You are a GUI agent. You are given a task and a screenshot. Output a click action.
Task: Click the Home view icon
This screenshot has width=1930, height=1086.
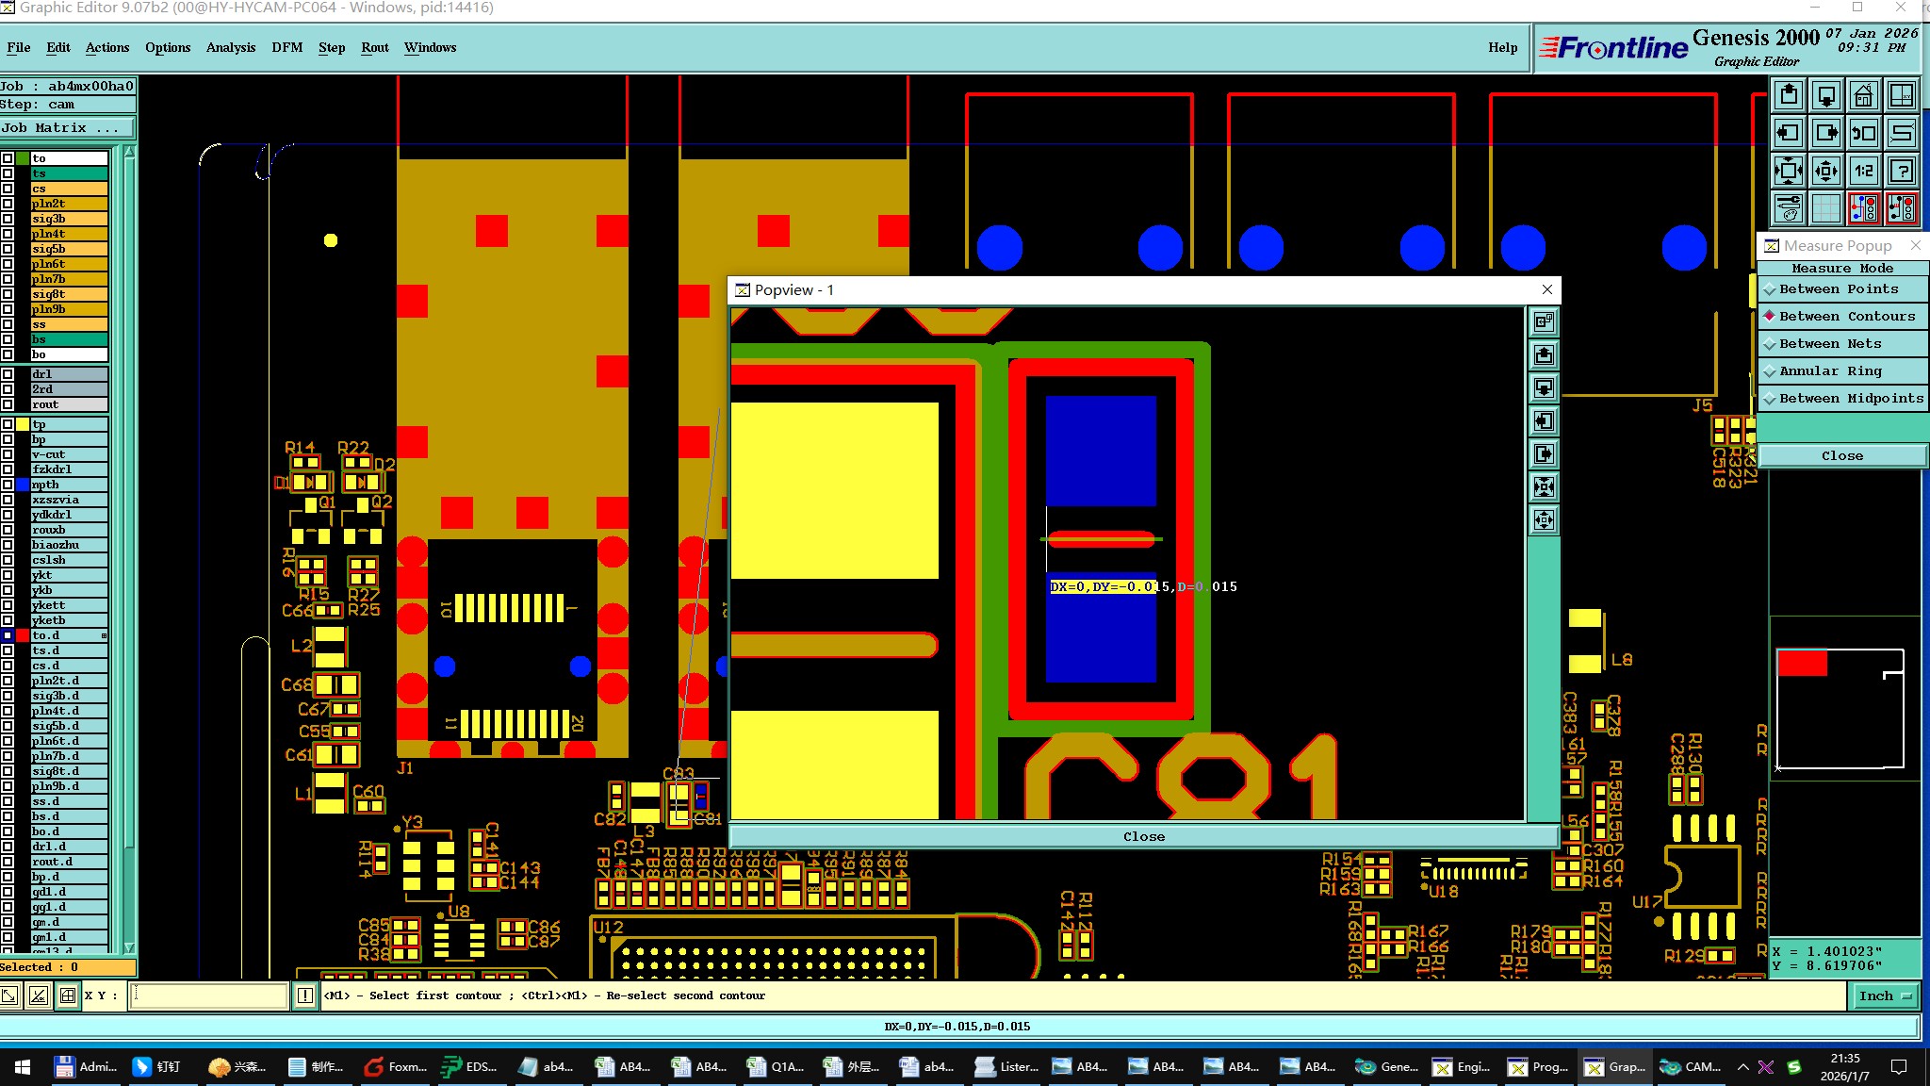tap(1863, 96)
